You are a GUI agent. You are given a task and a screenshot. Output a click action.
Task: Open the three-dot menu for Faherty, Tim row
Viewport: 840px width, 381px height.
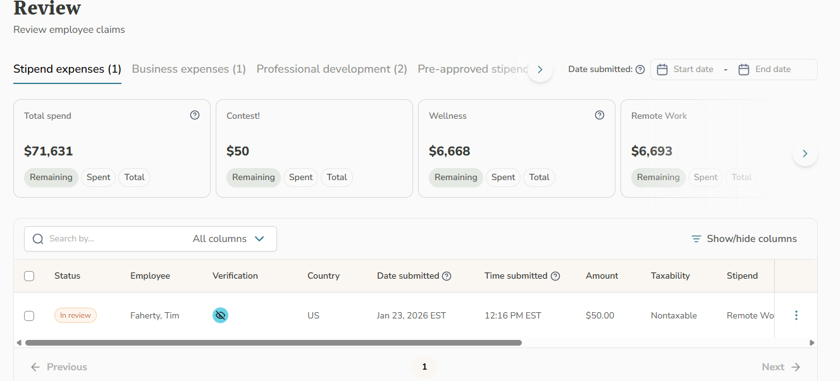(796, 315)
